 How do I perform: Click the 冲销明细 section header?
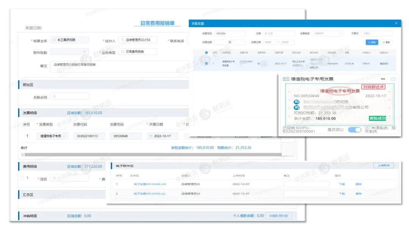[158, 216]
